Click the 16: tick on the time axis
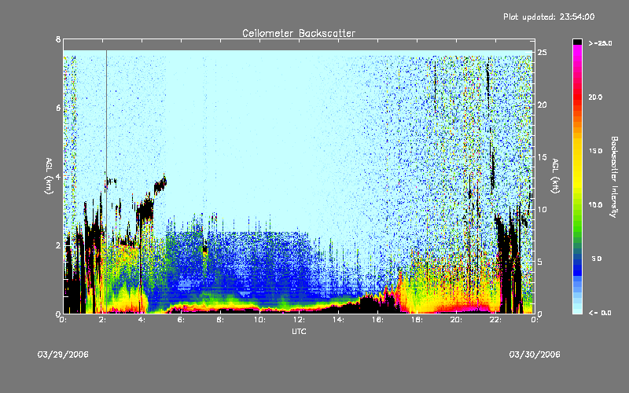Image resolution: width=629 pixels, height=393 pixels. tap(377, 320)
